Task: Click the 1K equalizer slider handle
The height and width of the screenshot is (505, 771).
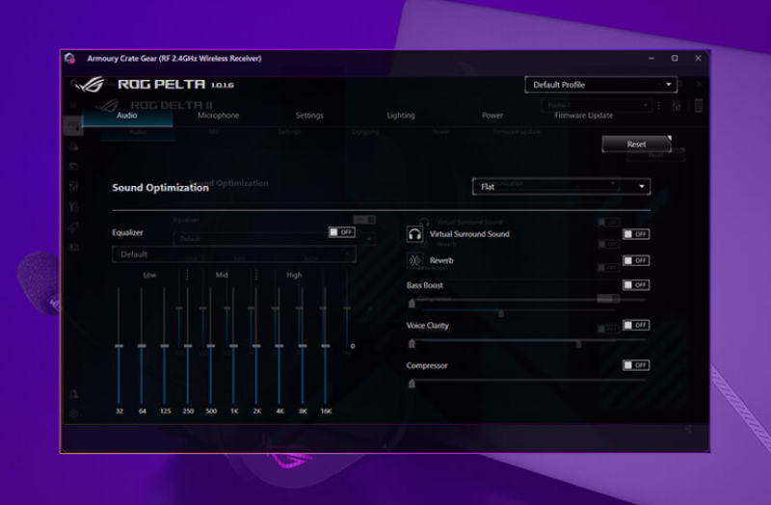Action: coord(233,346)
